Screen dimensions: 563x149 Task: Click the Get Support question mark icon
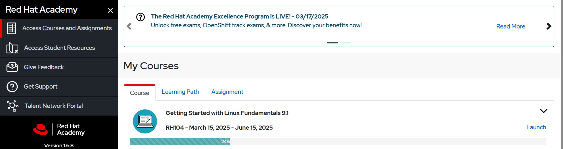[12, 87]
